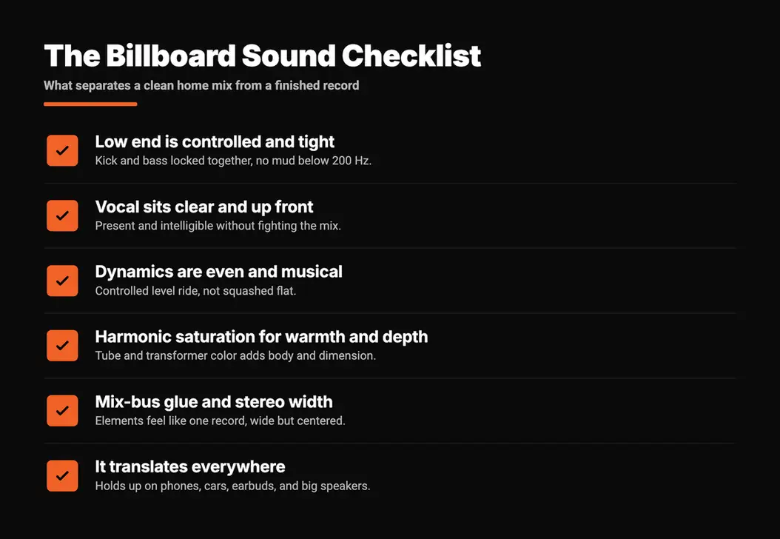Image resolution: width=780 pixels, height=539 pixels.
Task: Click 'Kick and bass locked together' description
Action: (233, 161)
